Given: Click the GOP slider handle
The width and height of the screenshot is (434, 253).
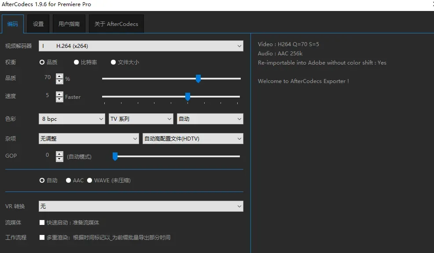Looking at the screenshot, I should click(115, 156).
